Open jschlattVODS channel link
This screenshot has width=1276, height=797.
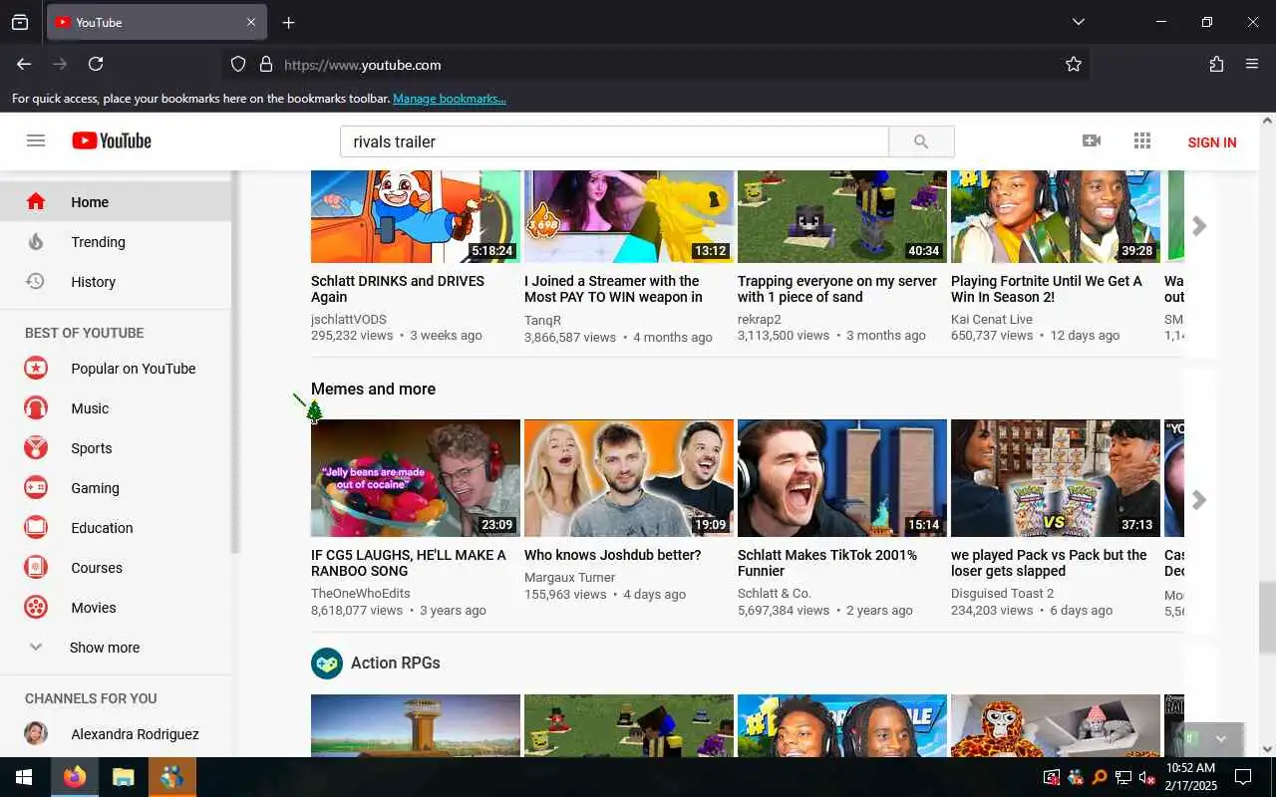coord(349,319)
